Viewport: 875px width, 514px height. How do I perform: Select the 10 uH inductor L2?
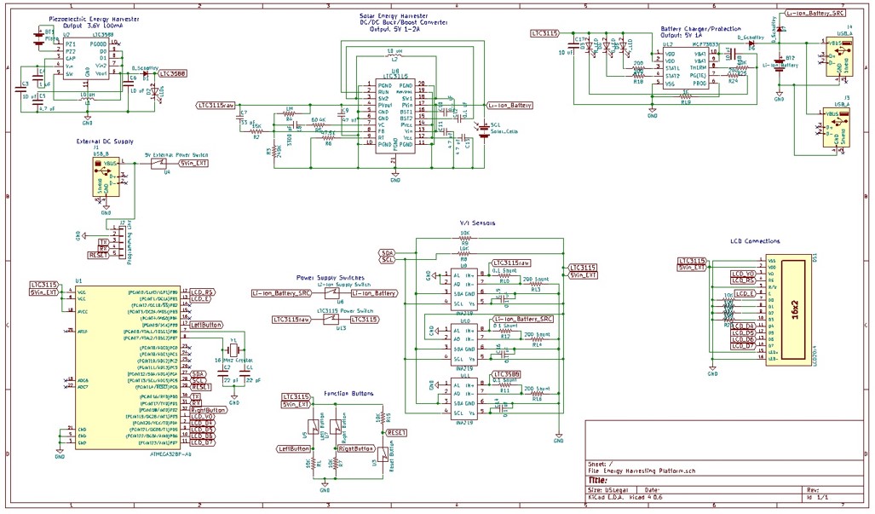[x=393, y=54]
